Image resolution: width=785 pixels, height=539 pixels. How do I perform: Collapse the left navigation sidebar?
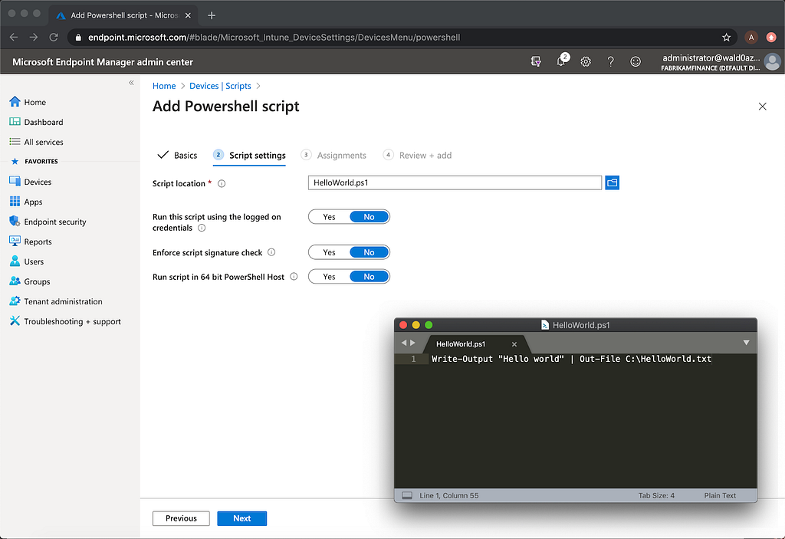tap(131, 83)
